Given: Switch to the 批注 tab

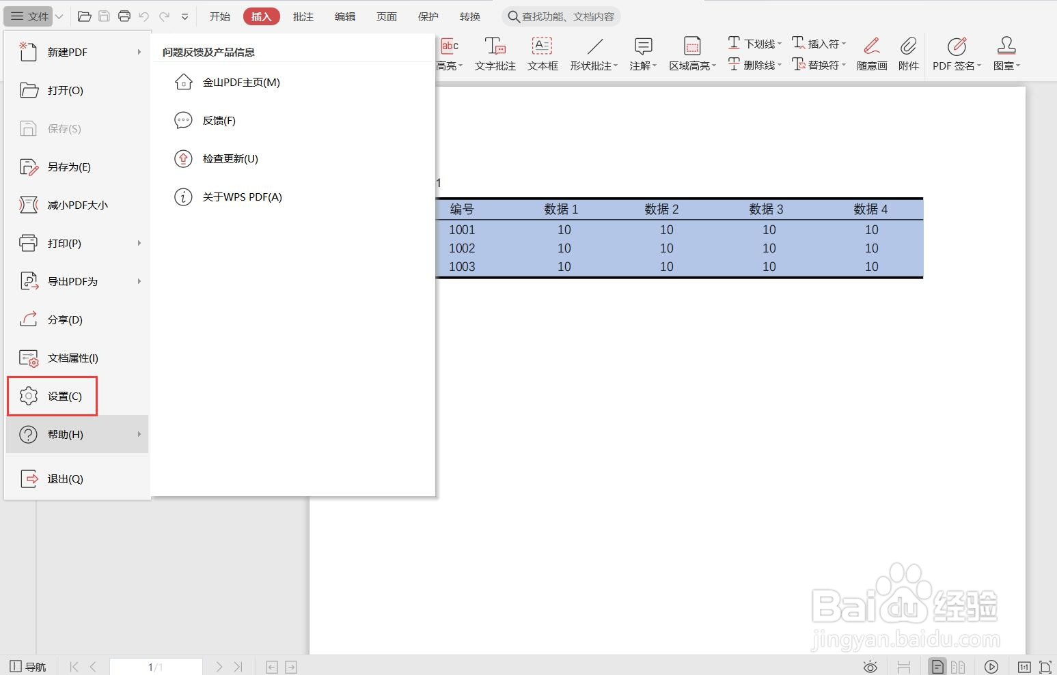Looking at the screenshot, I should pyautogui.click(x=303, y=16).
